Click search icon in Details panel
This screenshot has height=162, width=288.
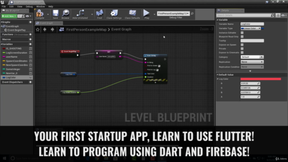click(272, 15)
